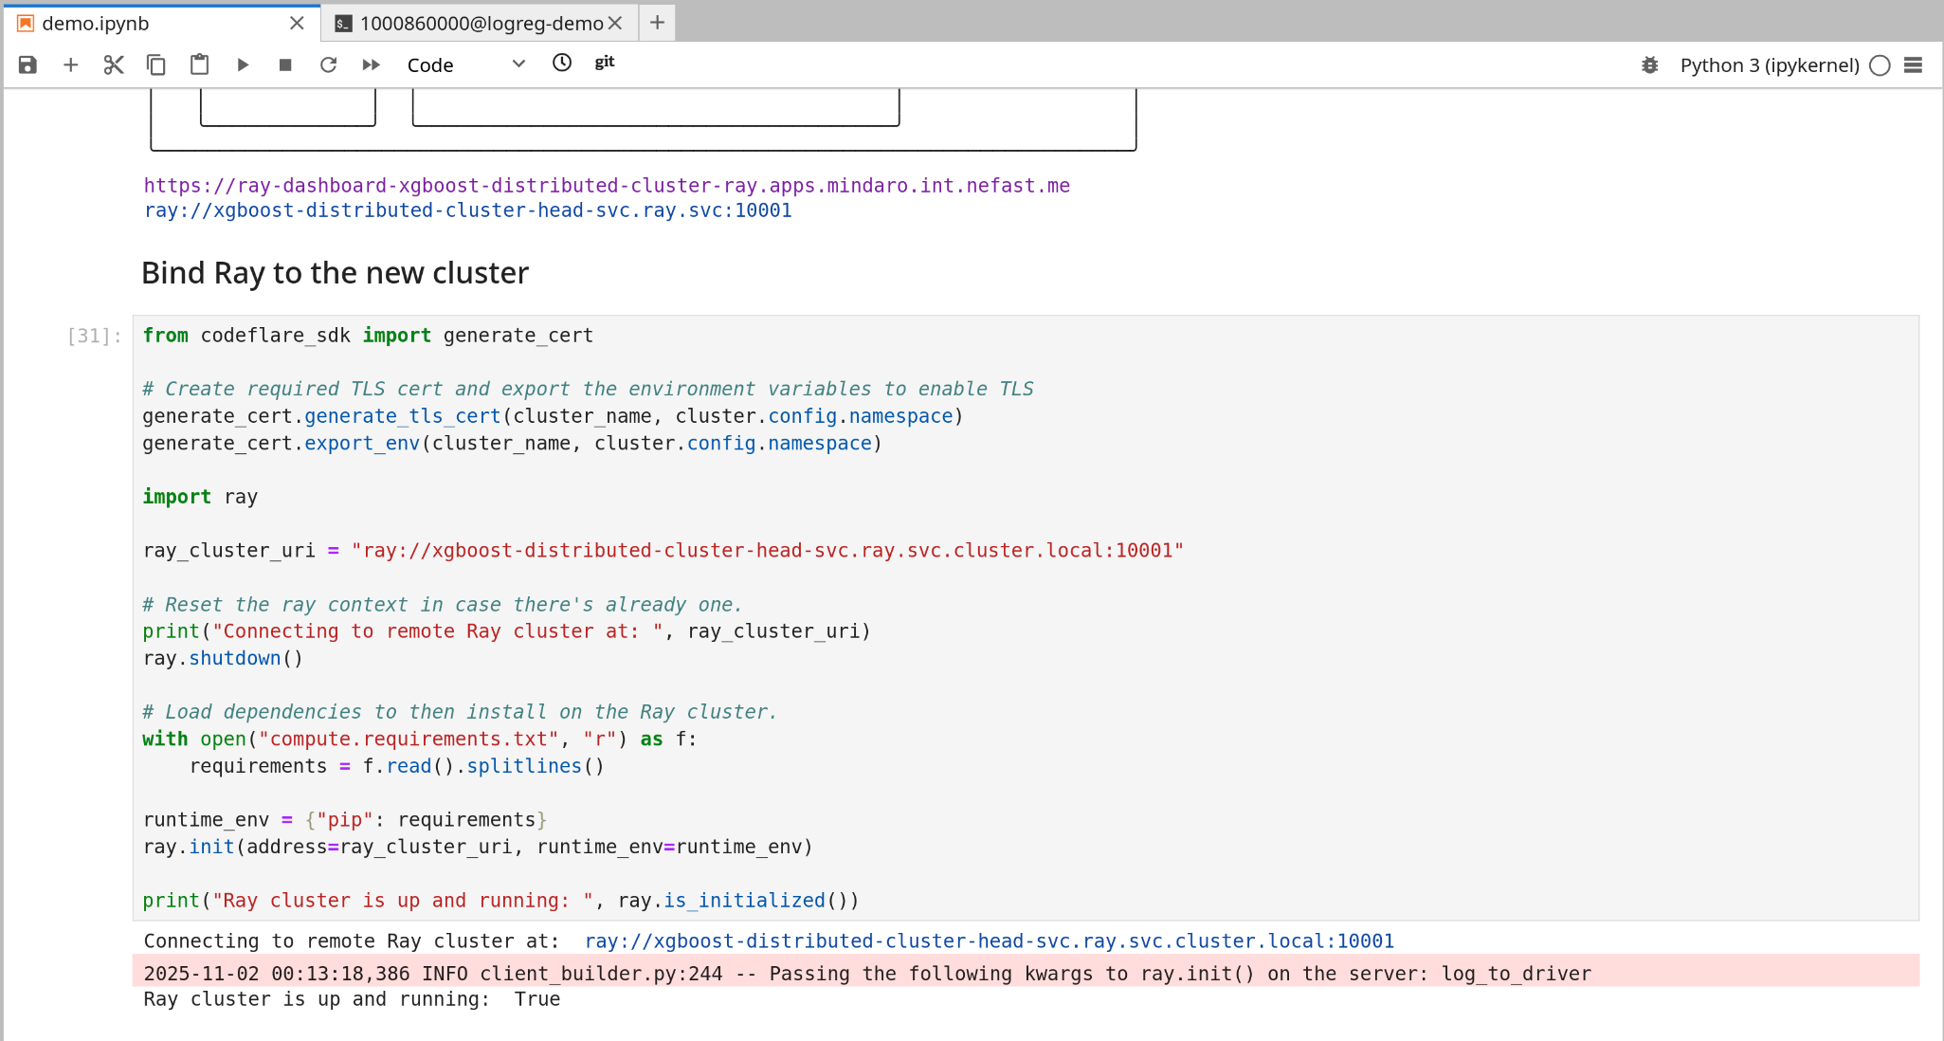Click the output 'Ray cluster is up and running: True'

(x=352, y=998)
